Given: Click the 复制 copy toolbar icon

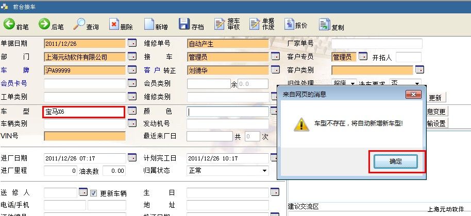Looking at the screenshot, I should coord(324,24).
